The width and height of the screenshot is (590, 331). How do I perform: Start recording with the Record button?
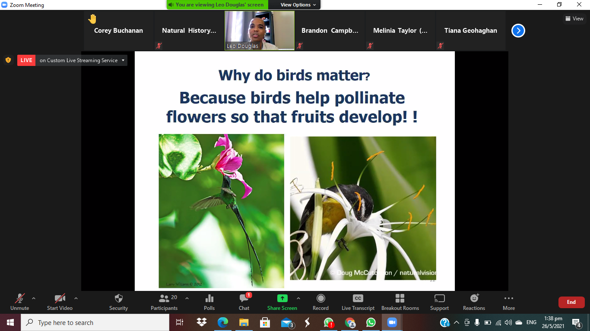[320, 302]
